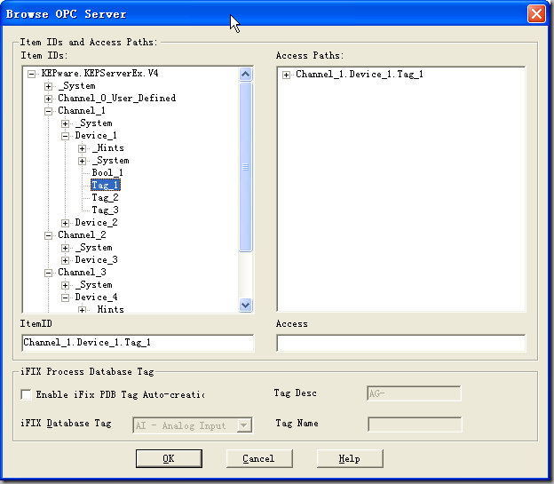
Task: Collapse the Device_4 node
Action: point(65,298)
